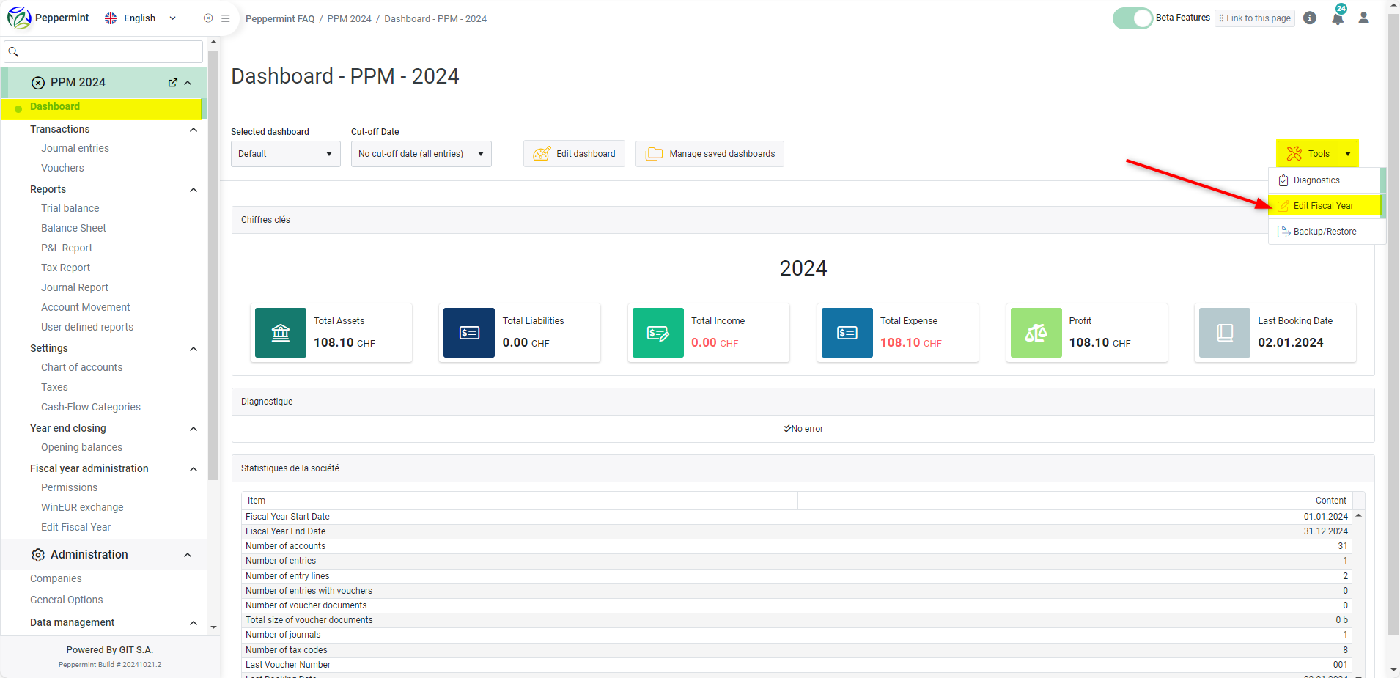1400x678 pixels.
Task: Click the Total Expense blue icon
Action: tap(847, 333)
